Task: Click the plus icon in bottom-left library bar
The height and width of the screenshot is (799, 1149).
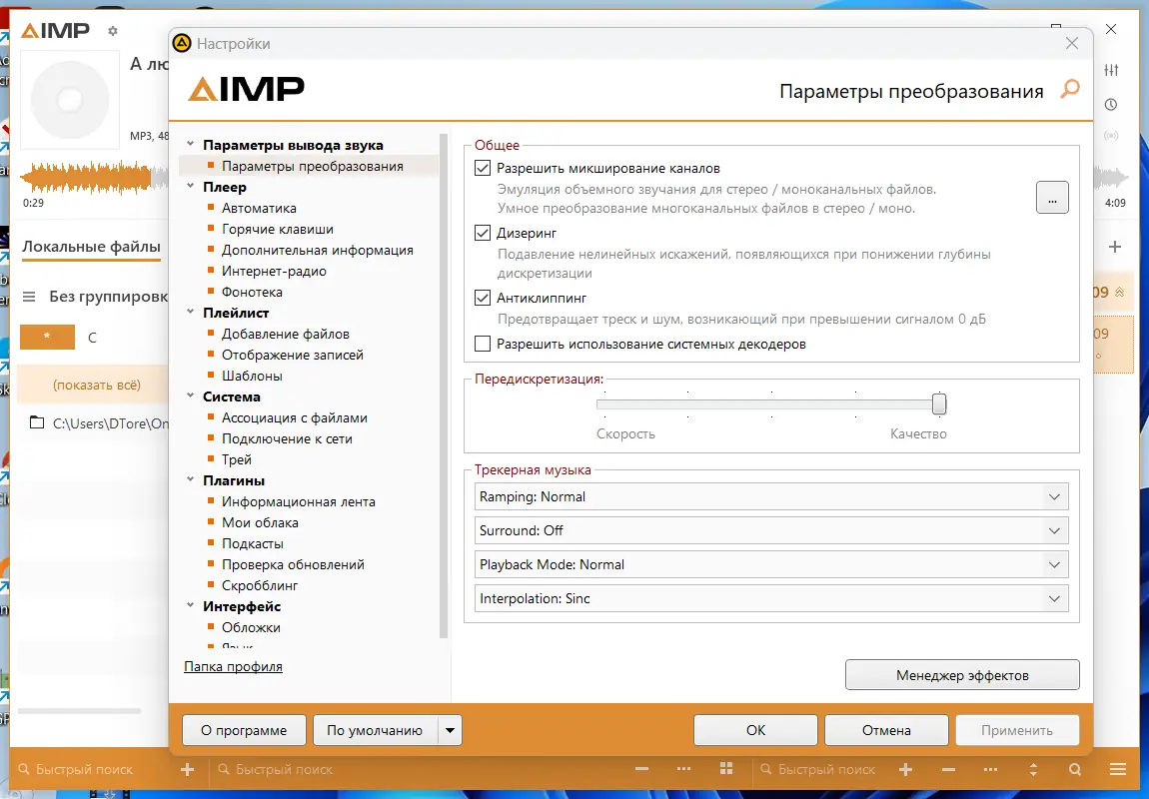Action: pyautogui.click(x=188, y=769)
